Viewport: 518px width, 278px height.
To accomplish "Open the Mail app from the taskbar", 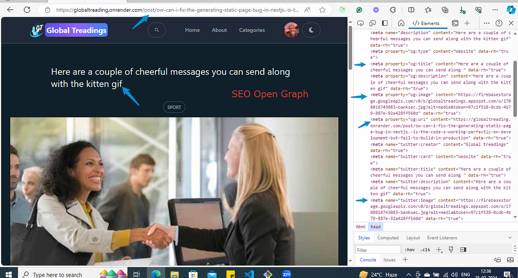I will click(x=212, y=274).
